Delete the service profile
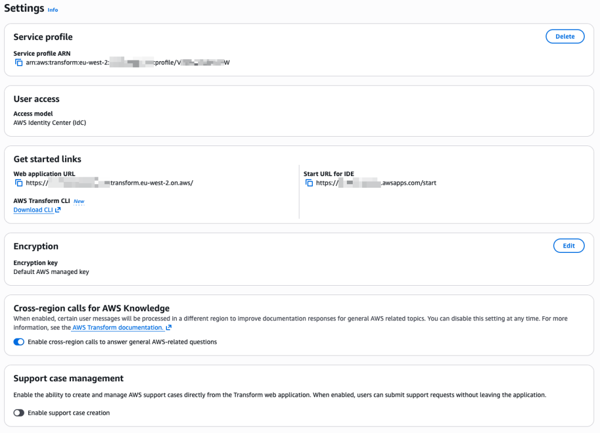 point(565,36)
